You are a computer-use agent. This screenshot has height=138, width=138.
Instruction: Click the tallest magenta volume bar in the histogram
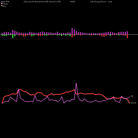click(72, 31)
